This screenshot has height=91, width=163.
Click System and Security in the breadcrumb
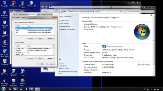pyautogui.click(x=86, y=12)
